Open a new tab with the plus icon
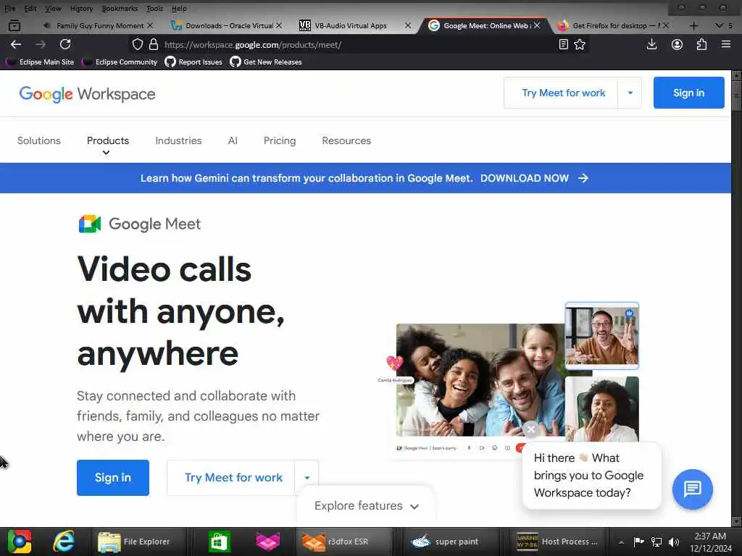Screen dimensions: 742x556 tap(693, 25)
